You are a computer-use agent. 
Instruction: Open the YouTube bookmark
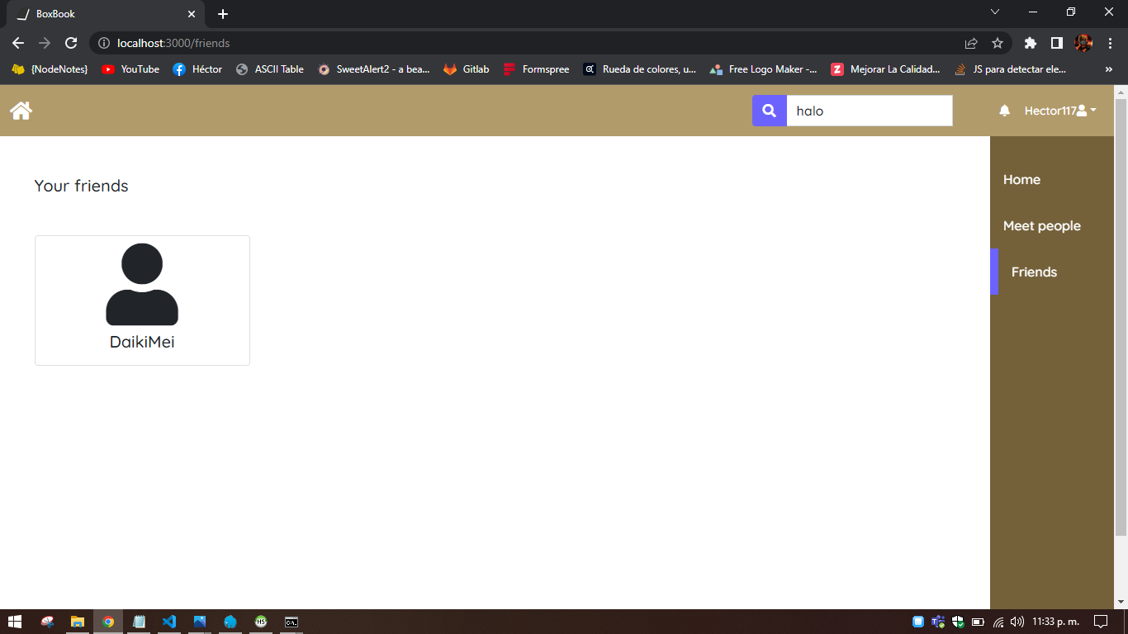[x=130, y=69]
